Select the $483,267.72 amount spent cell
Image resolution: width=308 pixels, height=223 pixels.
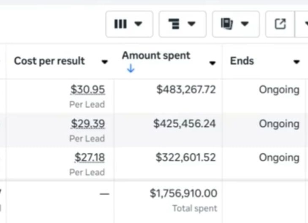click(x=186, y=90)
